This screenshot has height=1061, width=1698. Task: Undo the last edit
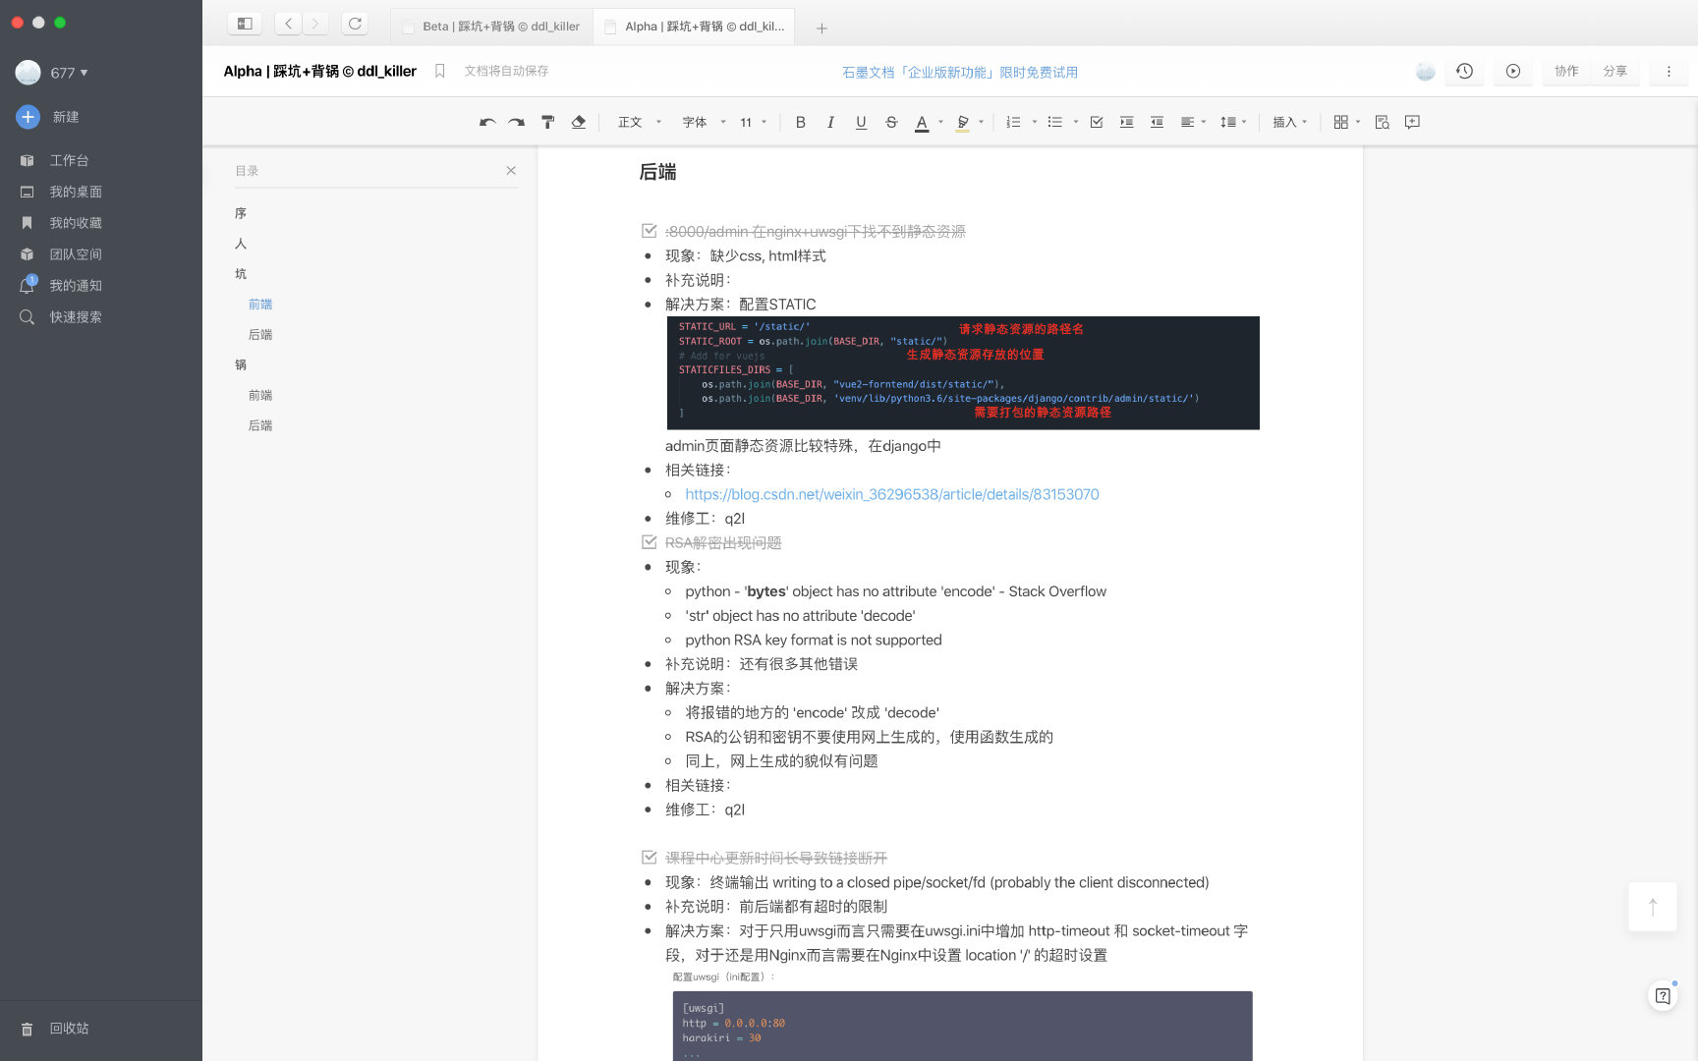487,122
